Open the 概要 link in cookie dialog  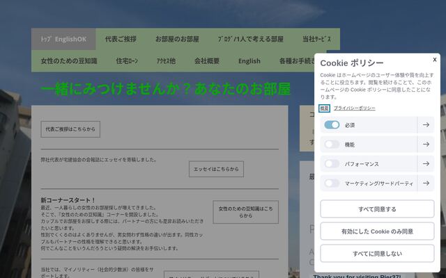coord(324,108)
